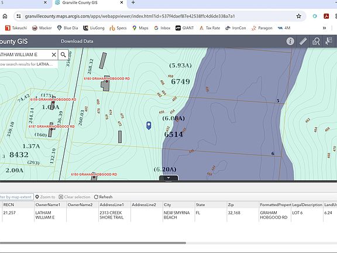Open the Query search tool icon
The height and width of the screenshot is (253, 337).
(316, 41)
